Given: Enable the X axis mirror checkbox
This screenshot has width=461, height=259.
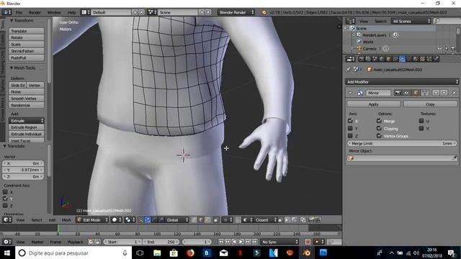Looking at the screenshot, I should point(350,121).
